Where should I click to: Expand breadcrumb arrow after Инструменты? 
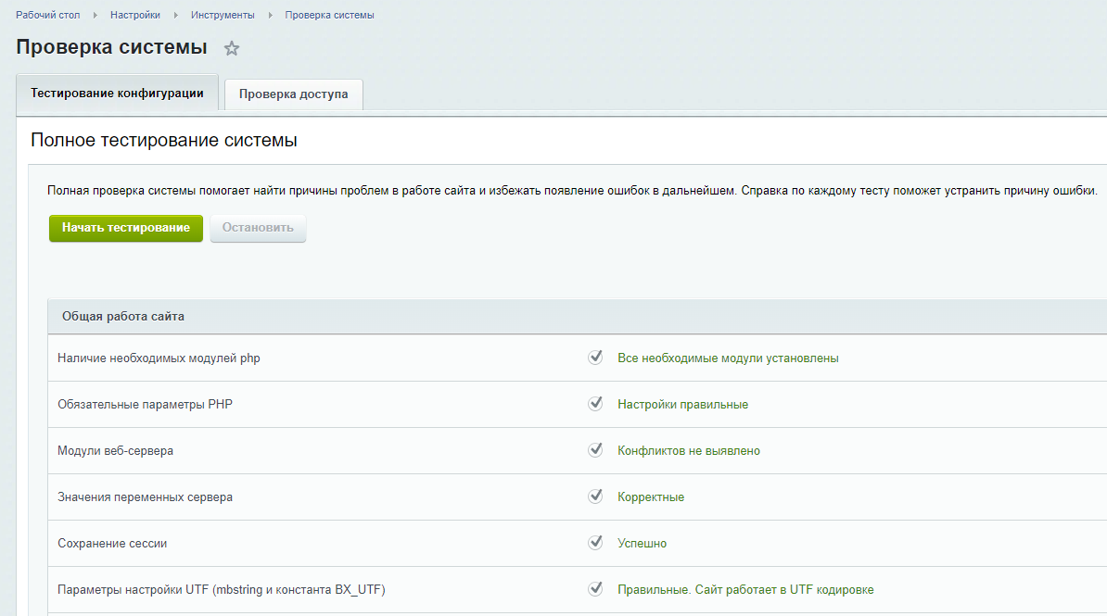coord(272,16)
